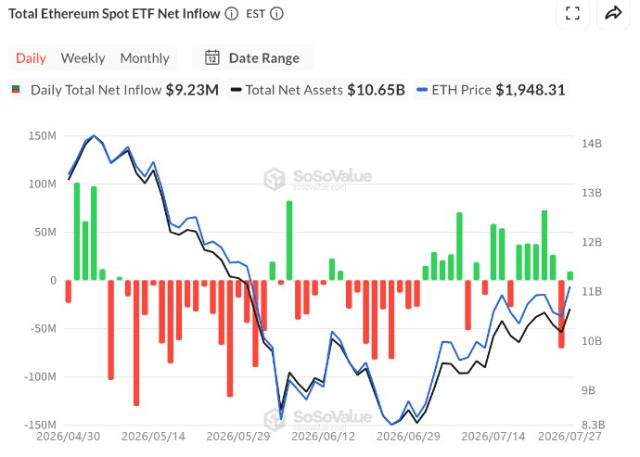Share the chart with the arrow icon
Image resolution: width=640 pixels, height=457 pixels.
[613, 14]
